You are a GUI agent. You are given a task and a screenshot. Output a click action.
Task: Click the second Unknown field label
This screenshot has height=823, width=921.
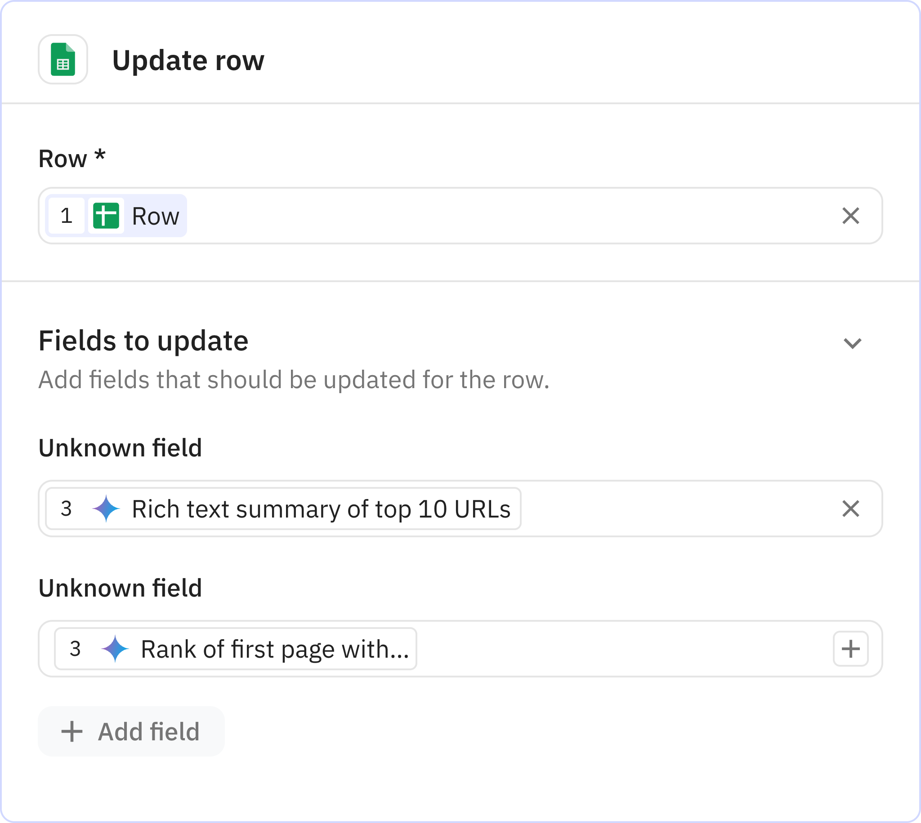click(120, 588)
